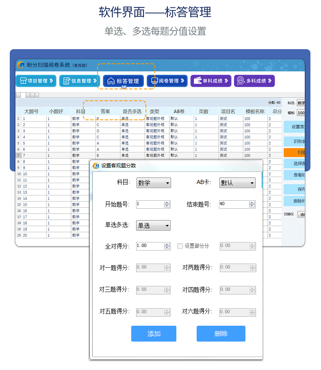Click the 答案 column header
Viewport: 321px width, 370px height.
coord(105,111)
